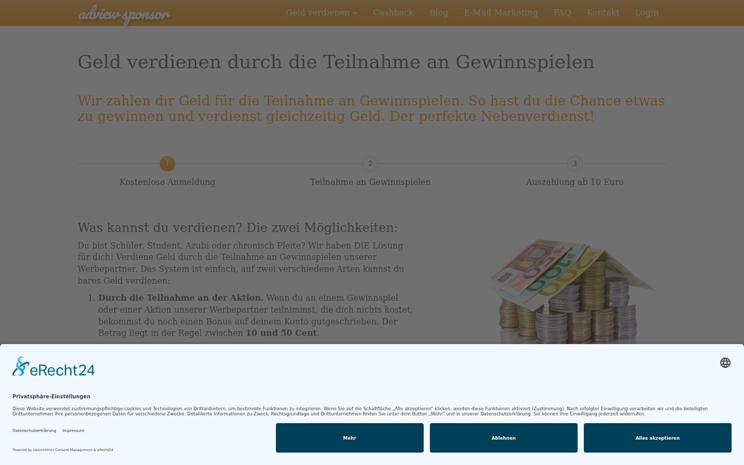Image resolution: width=744 pixels, height=465 pixels.
Task: Click bold text Durch die Teilnahme an der Aktion
Action: 181,298
